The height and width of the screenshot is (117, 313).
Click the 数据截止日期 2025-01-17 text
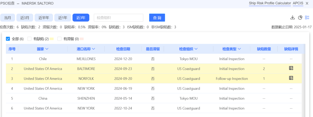point(292,27)
